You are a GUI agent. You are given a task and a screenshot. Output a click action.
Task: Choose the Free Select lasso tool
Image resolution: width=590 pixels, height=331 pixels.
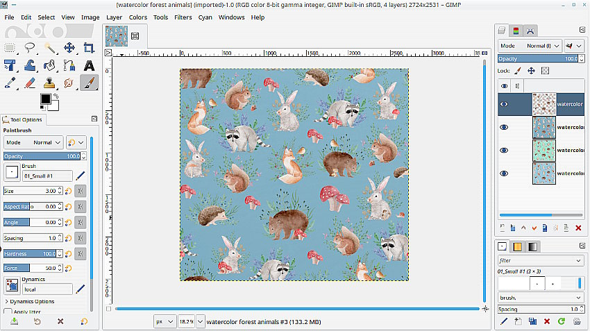point(30,48)
